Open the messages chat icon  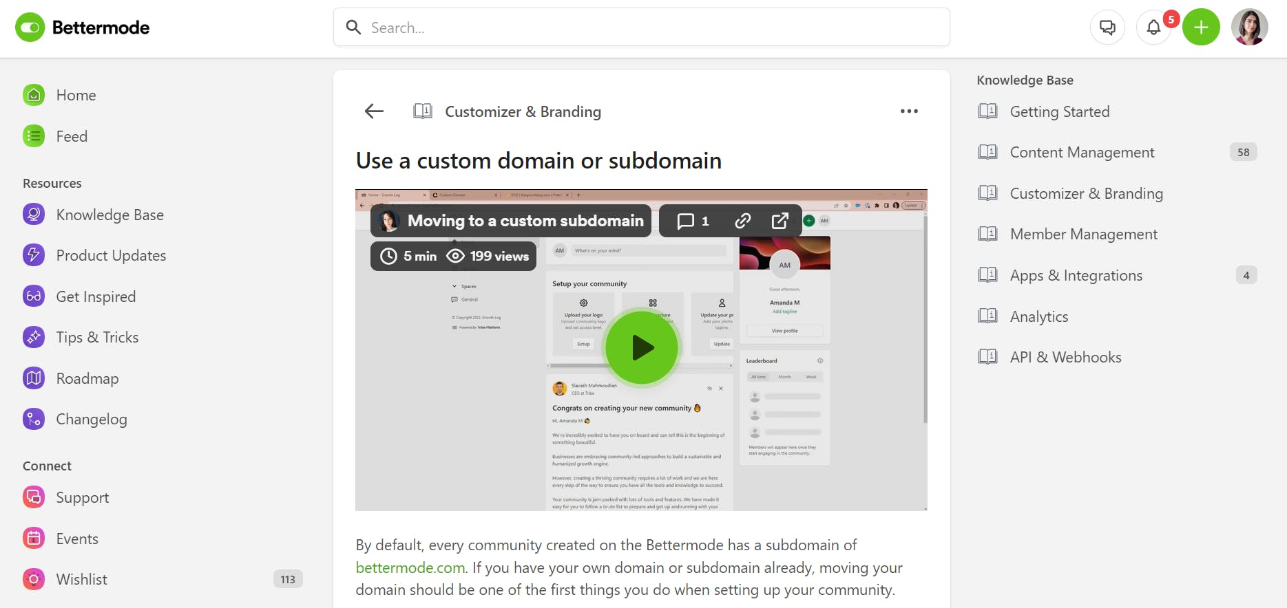click(x=1107, y=28)
